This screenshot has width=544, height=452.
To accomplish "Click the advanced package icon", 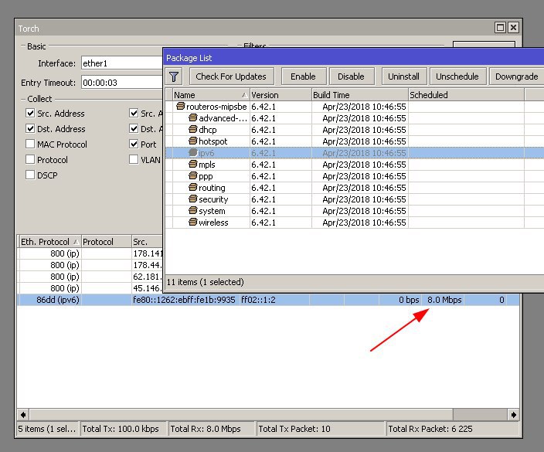I will pyautogui.click(x=193, y=118).
